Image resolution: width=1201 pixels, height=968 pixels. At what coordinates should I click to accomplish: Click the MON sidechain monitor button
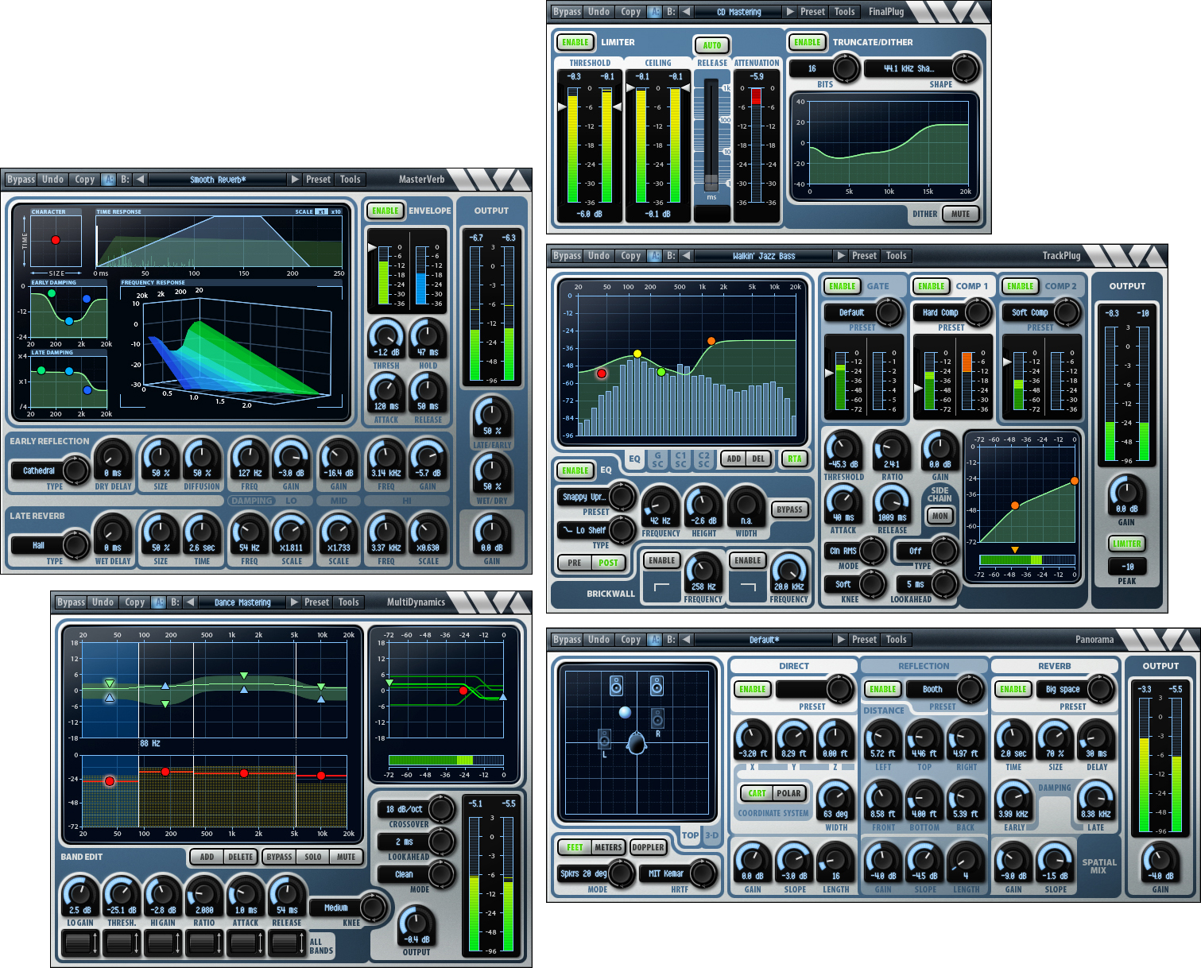(x=940, y=516)
